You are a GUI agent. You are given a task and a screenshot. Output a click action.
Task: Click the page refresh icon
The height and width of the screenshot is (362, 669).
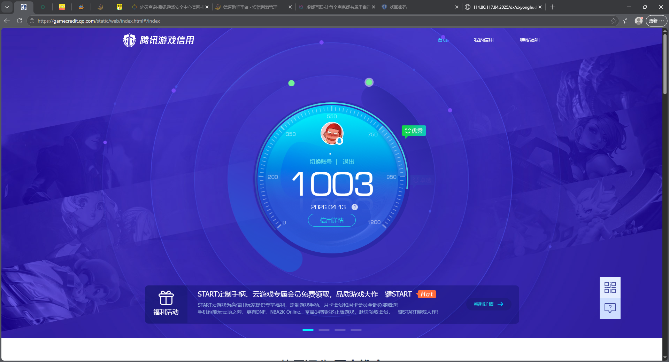point(19,21)
